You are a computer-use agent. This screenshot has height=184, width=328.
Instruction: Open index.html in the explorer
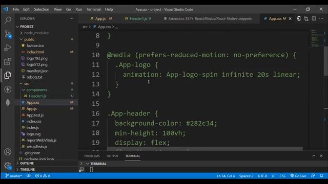click(35, 52)
